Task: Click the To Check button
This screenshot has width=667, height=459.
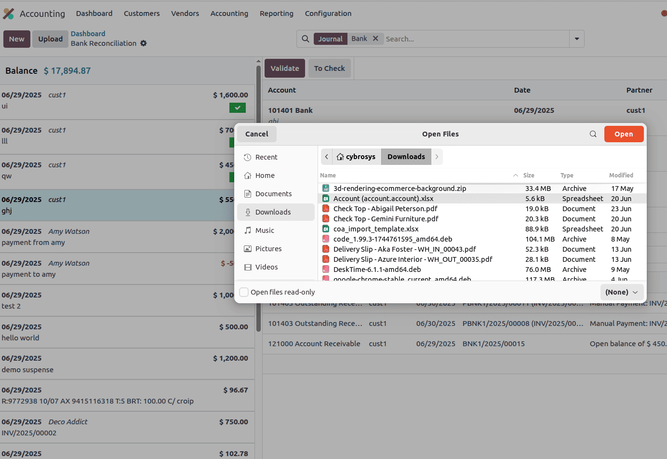Action: point(330,68)
